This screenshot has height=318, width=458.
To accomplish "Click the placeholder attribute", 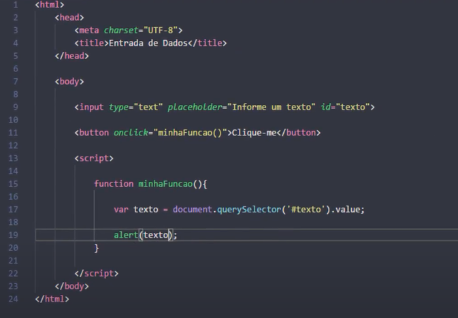I will [195, 108].
